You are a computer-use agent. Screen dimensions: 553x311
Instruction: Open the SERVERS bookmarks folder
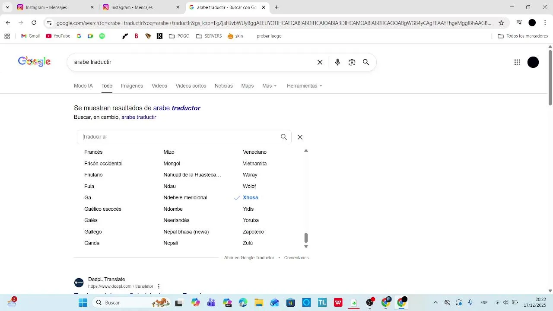click(209, 36)
